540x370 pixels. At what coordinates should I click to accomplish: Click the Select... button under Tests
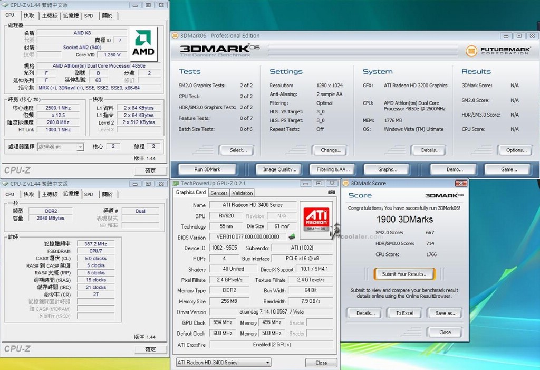click(238, 150)
